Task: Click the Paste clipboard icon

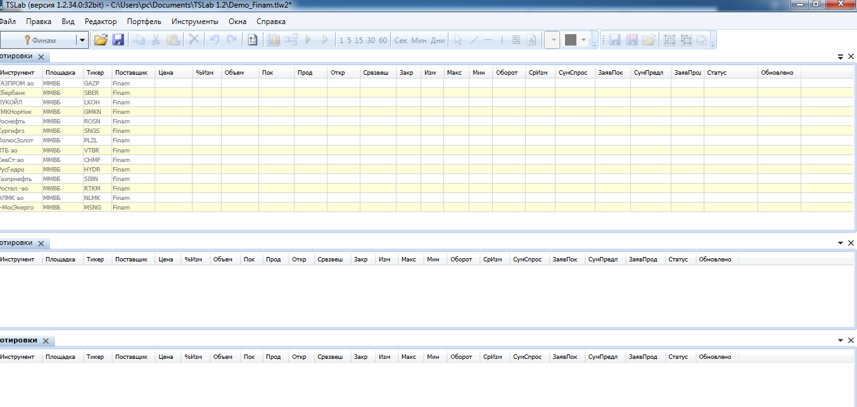Action: click(x=173, y=40)
